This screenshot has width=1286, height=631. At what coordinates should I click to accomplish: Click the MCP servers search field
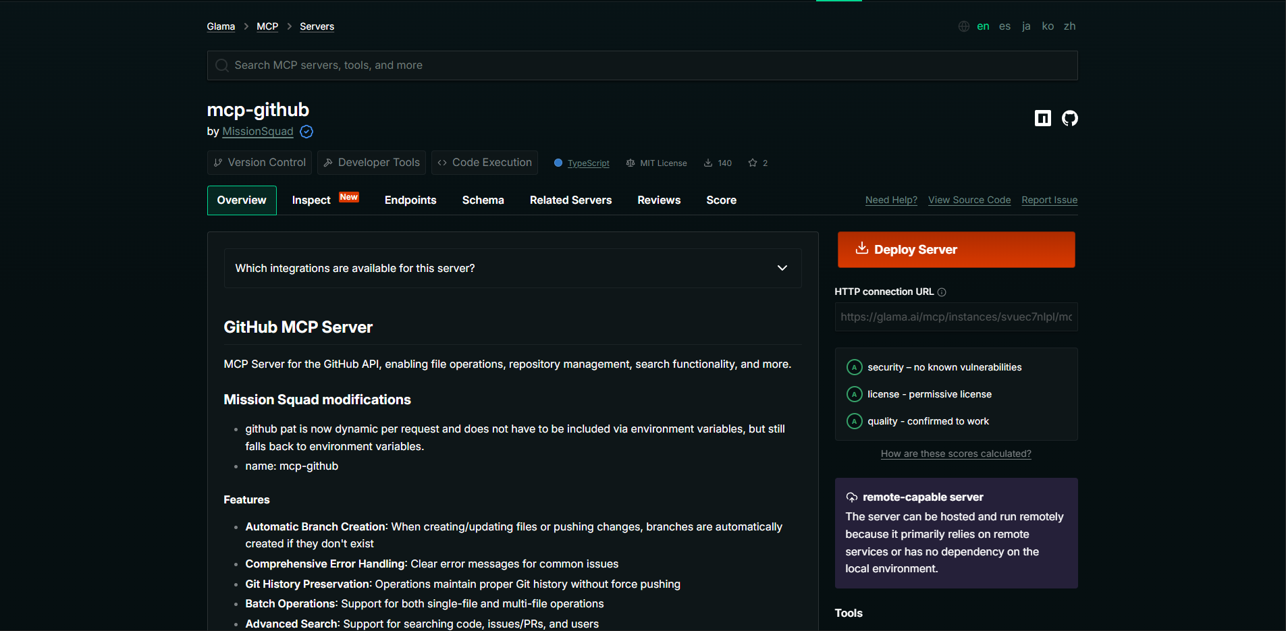641,65
